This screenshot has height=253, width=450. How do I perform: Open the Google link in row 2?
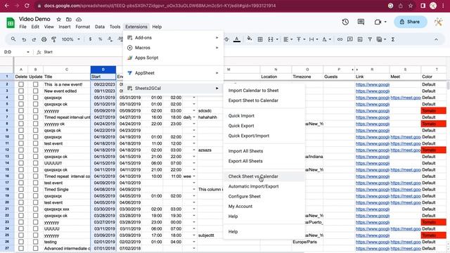point(373,84)
